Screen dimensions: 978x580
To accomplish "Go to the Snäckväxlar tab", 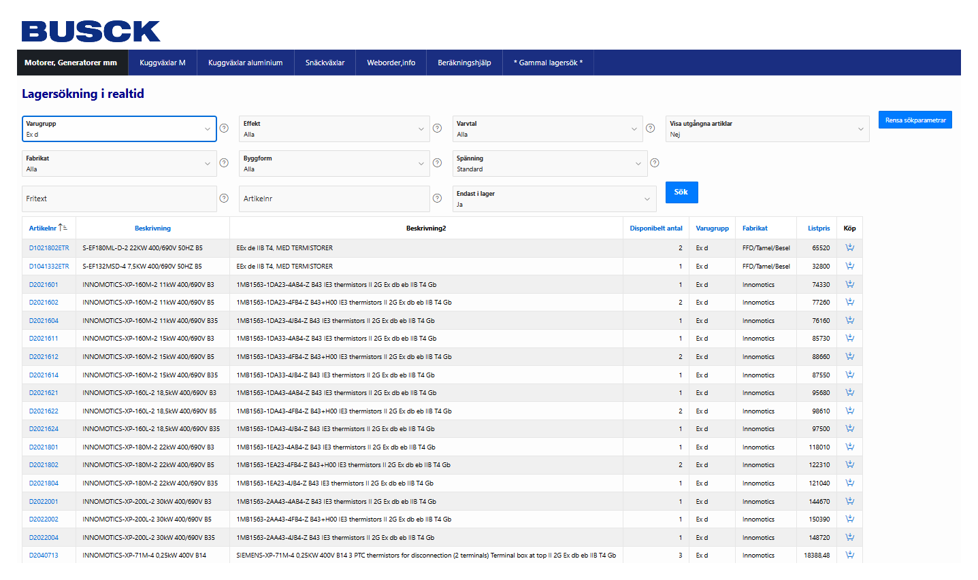I will 325,63.
